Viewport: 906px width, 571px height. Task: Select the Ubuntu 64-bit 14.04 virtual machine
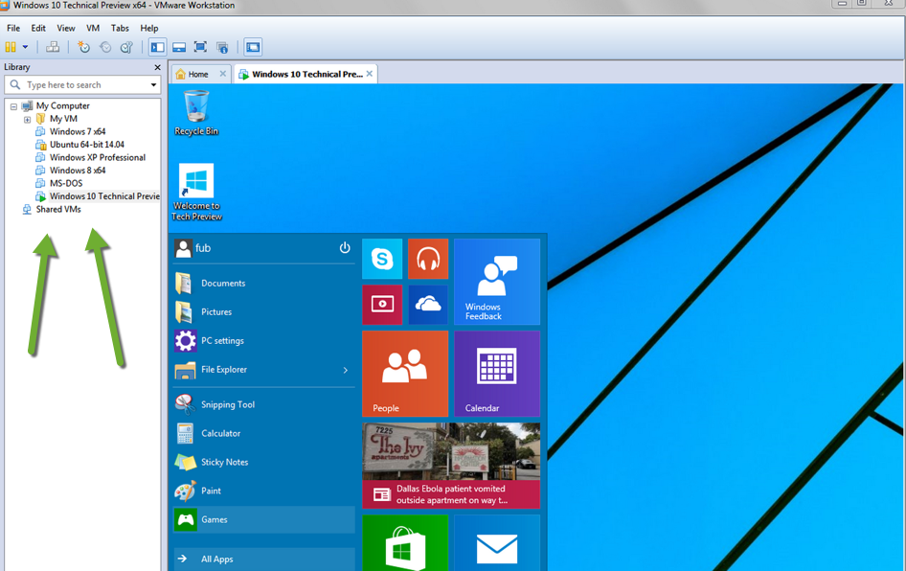click(86, 145)
